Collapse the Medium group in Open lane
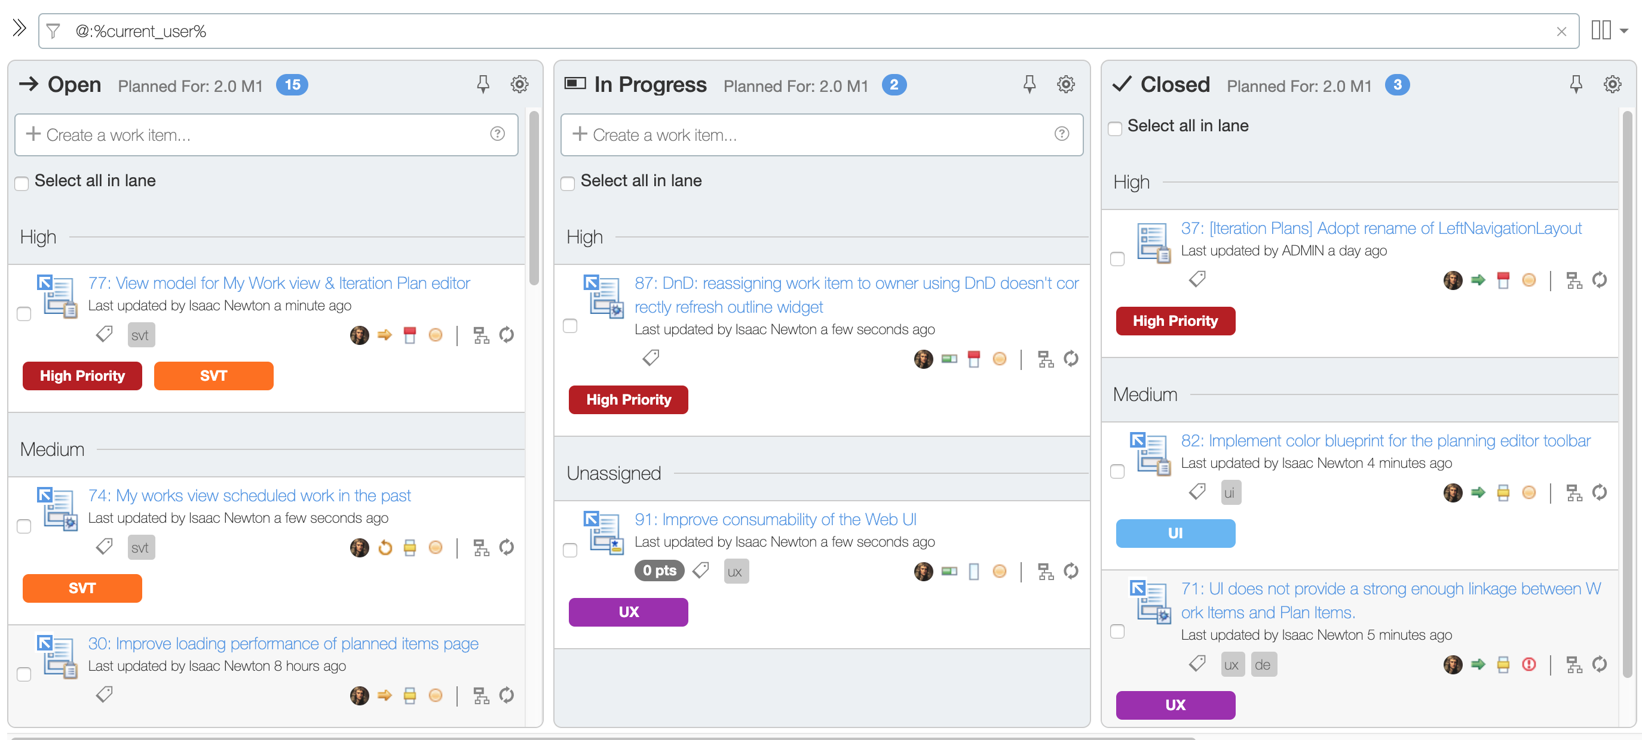This screenshot has height=740, width=1642. [x=52, y=449]
